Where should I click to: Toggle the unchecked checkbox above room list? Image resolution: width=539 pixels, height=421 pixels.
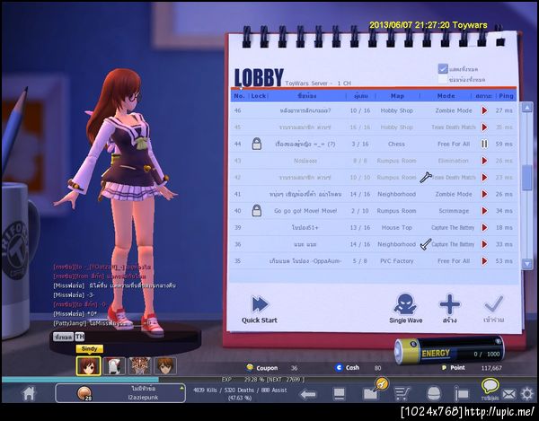[x=443, y=79]
